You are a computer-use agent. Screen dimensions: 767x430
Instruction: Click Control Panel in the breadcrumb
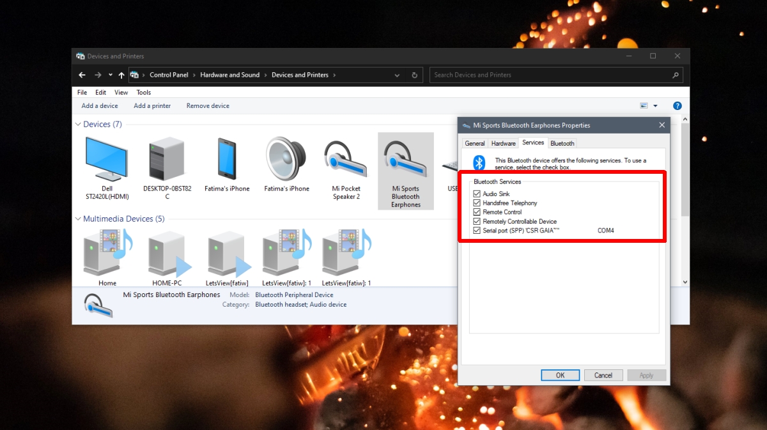[169, 75]
